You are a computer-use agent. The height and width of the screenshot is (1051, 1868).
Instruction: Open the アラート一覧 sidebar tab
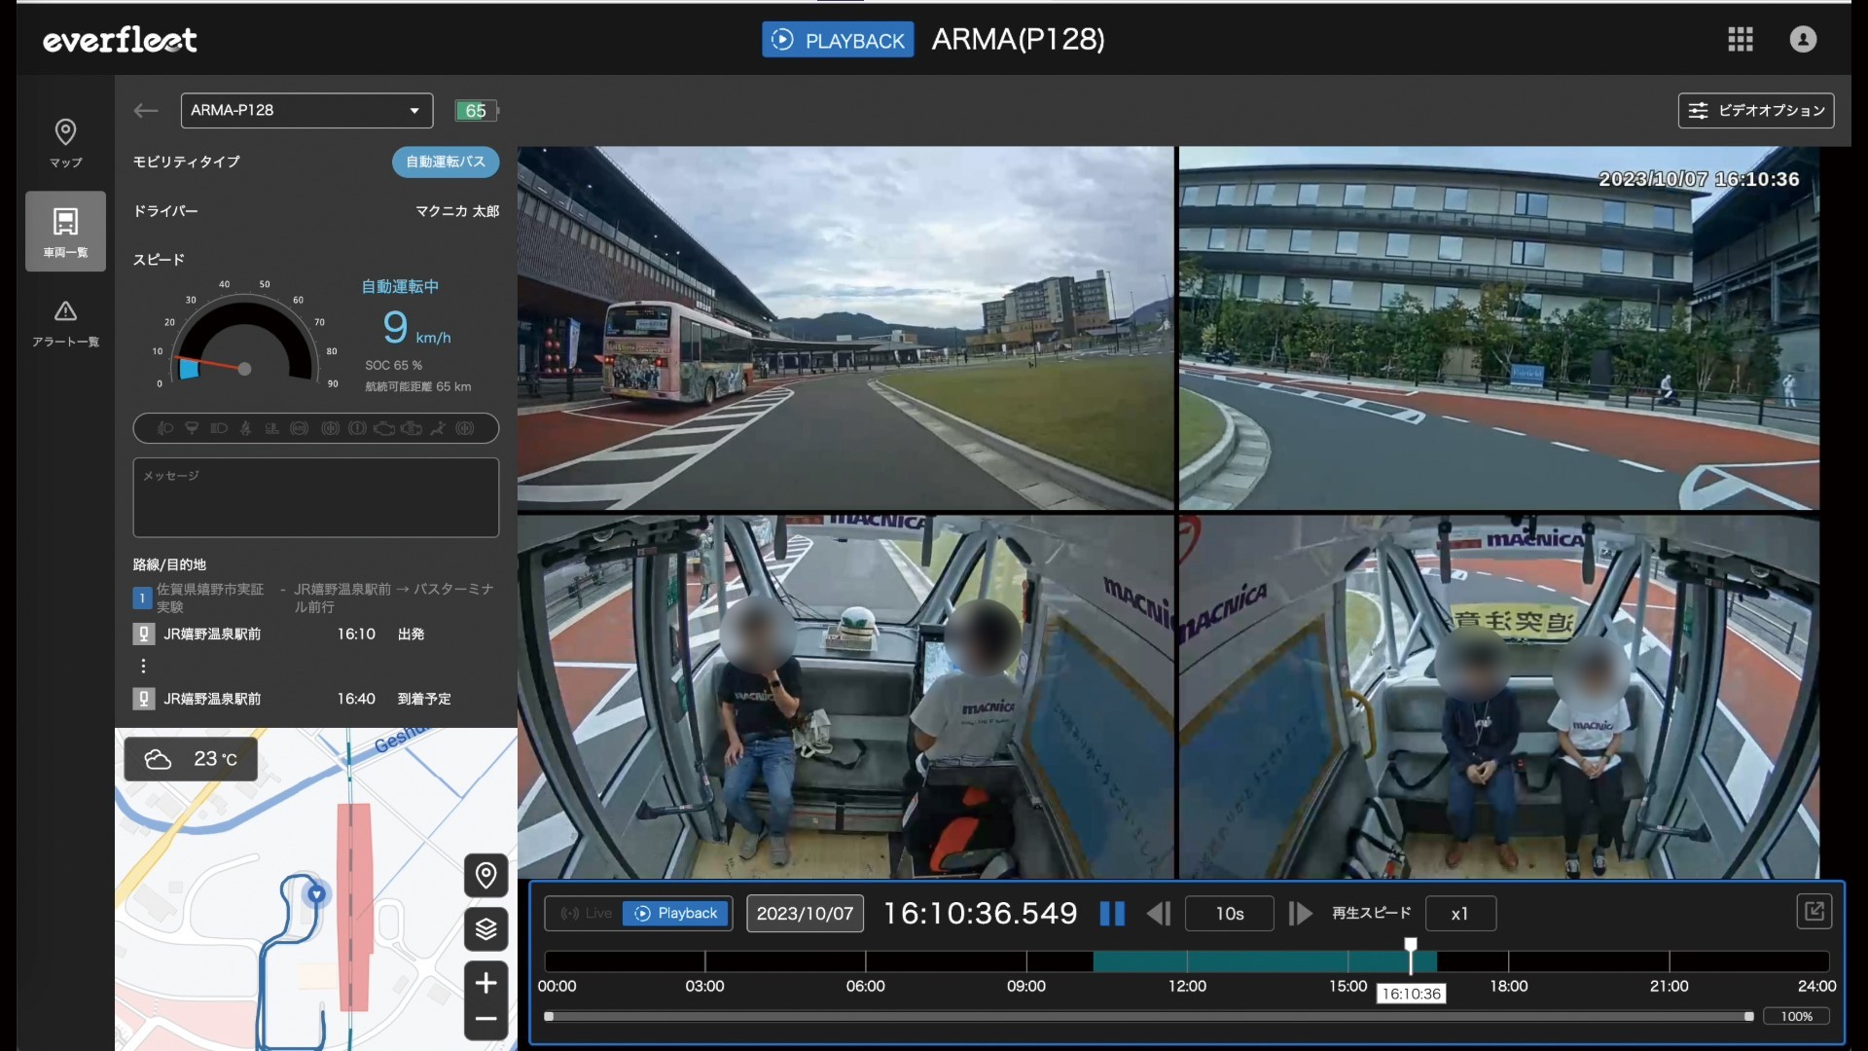(65, 323)
